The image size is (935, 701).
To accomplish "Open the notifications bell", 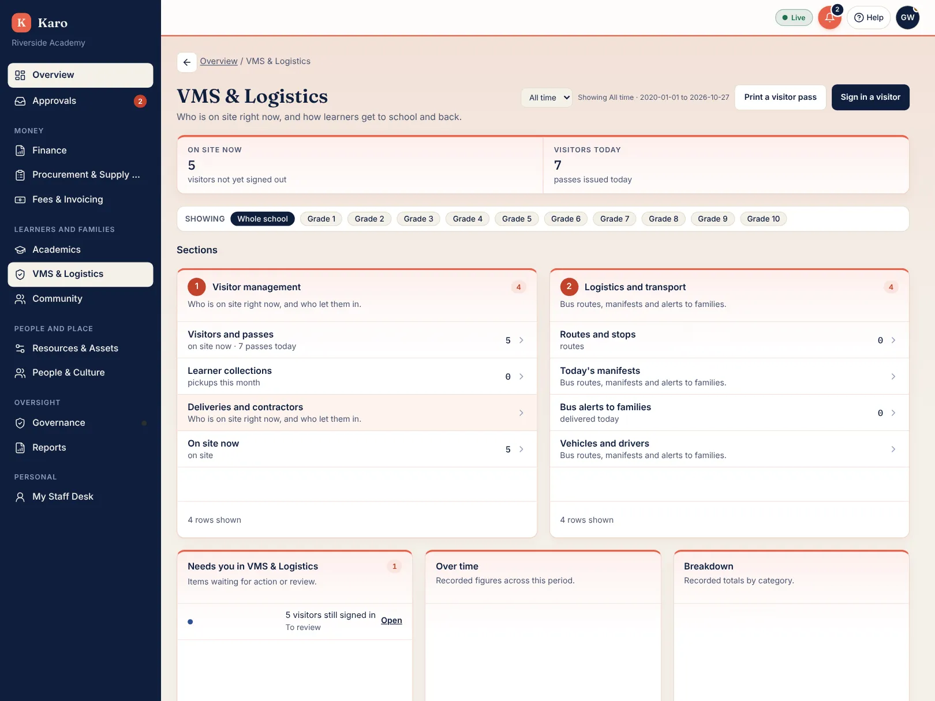I will (829, 17).
